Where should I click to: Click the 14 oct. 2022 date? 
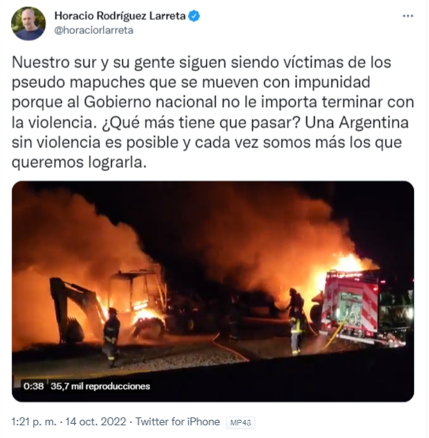coord(96,422)
